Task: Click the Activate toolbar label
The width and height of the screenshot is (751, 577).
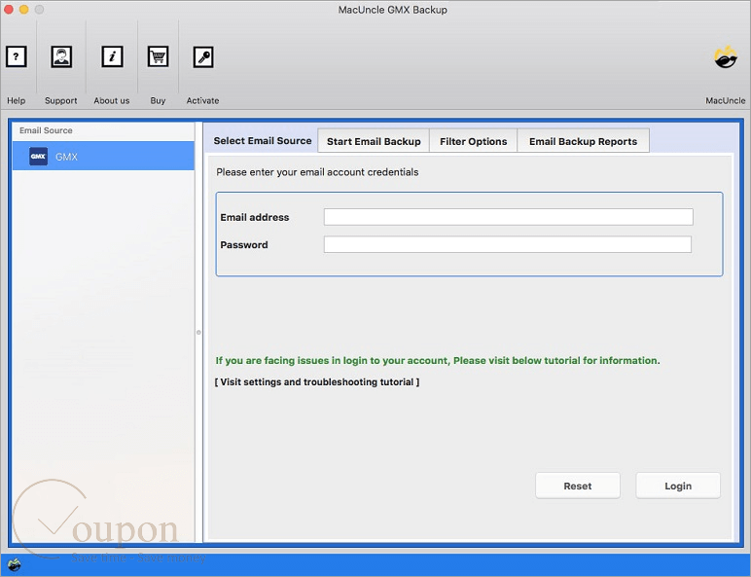Action: 202,100
